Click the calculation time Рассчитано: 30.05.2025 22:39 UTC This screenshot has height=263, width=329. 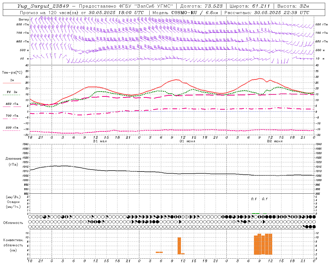pos(267,13)
